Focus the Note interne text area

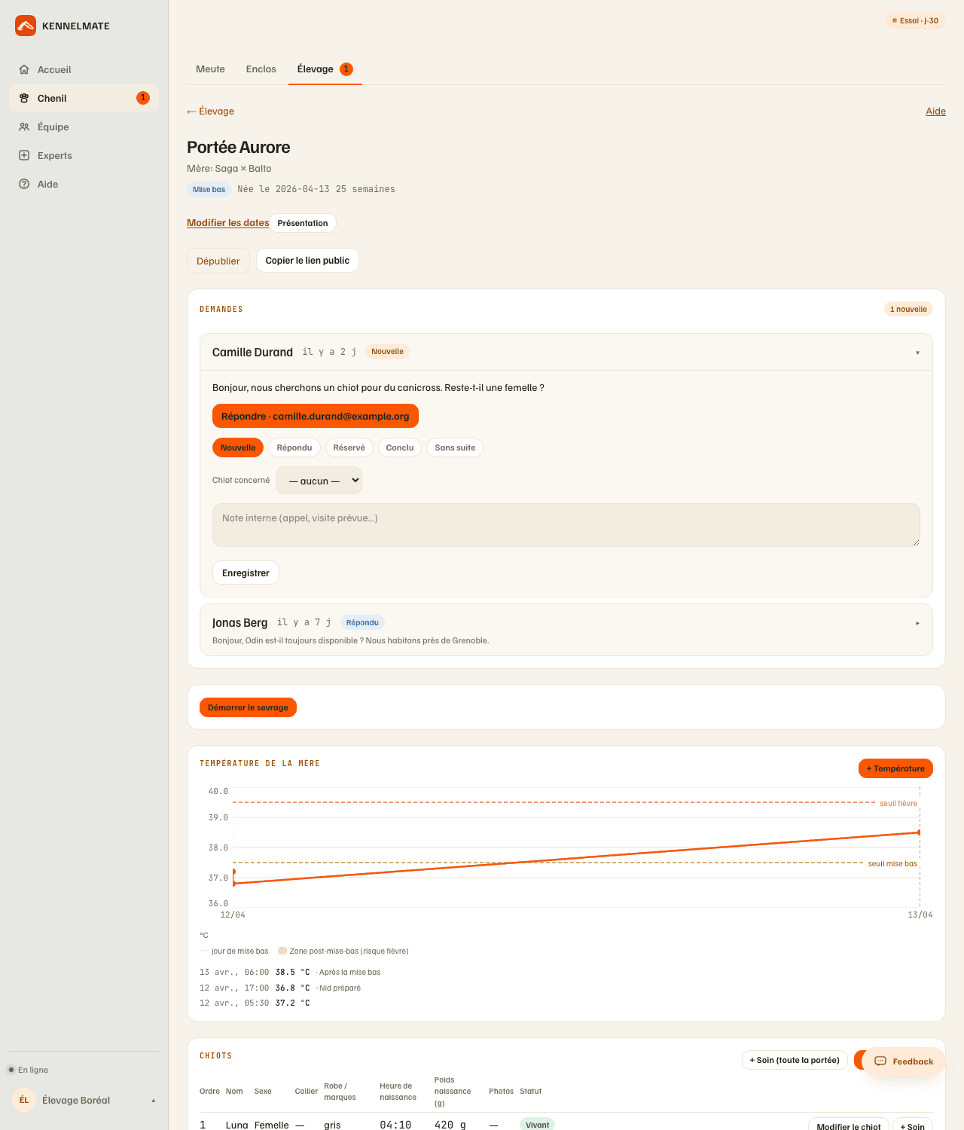coord(566,525)
